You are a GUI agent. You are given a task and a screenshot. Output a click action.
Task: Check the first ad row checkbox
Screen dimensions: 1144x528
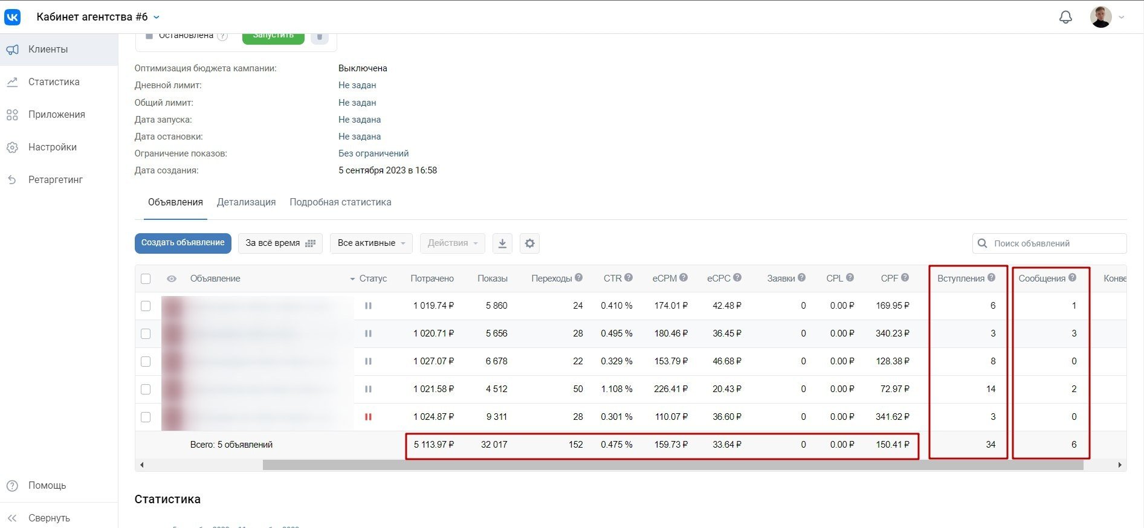(x=146, y=306)
